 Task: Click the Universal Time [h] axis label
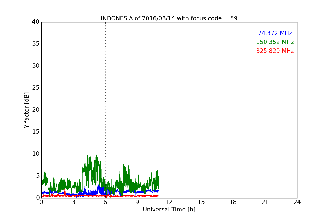tap(169, 210)
